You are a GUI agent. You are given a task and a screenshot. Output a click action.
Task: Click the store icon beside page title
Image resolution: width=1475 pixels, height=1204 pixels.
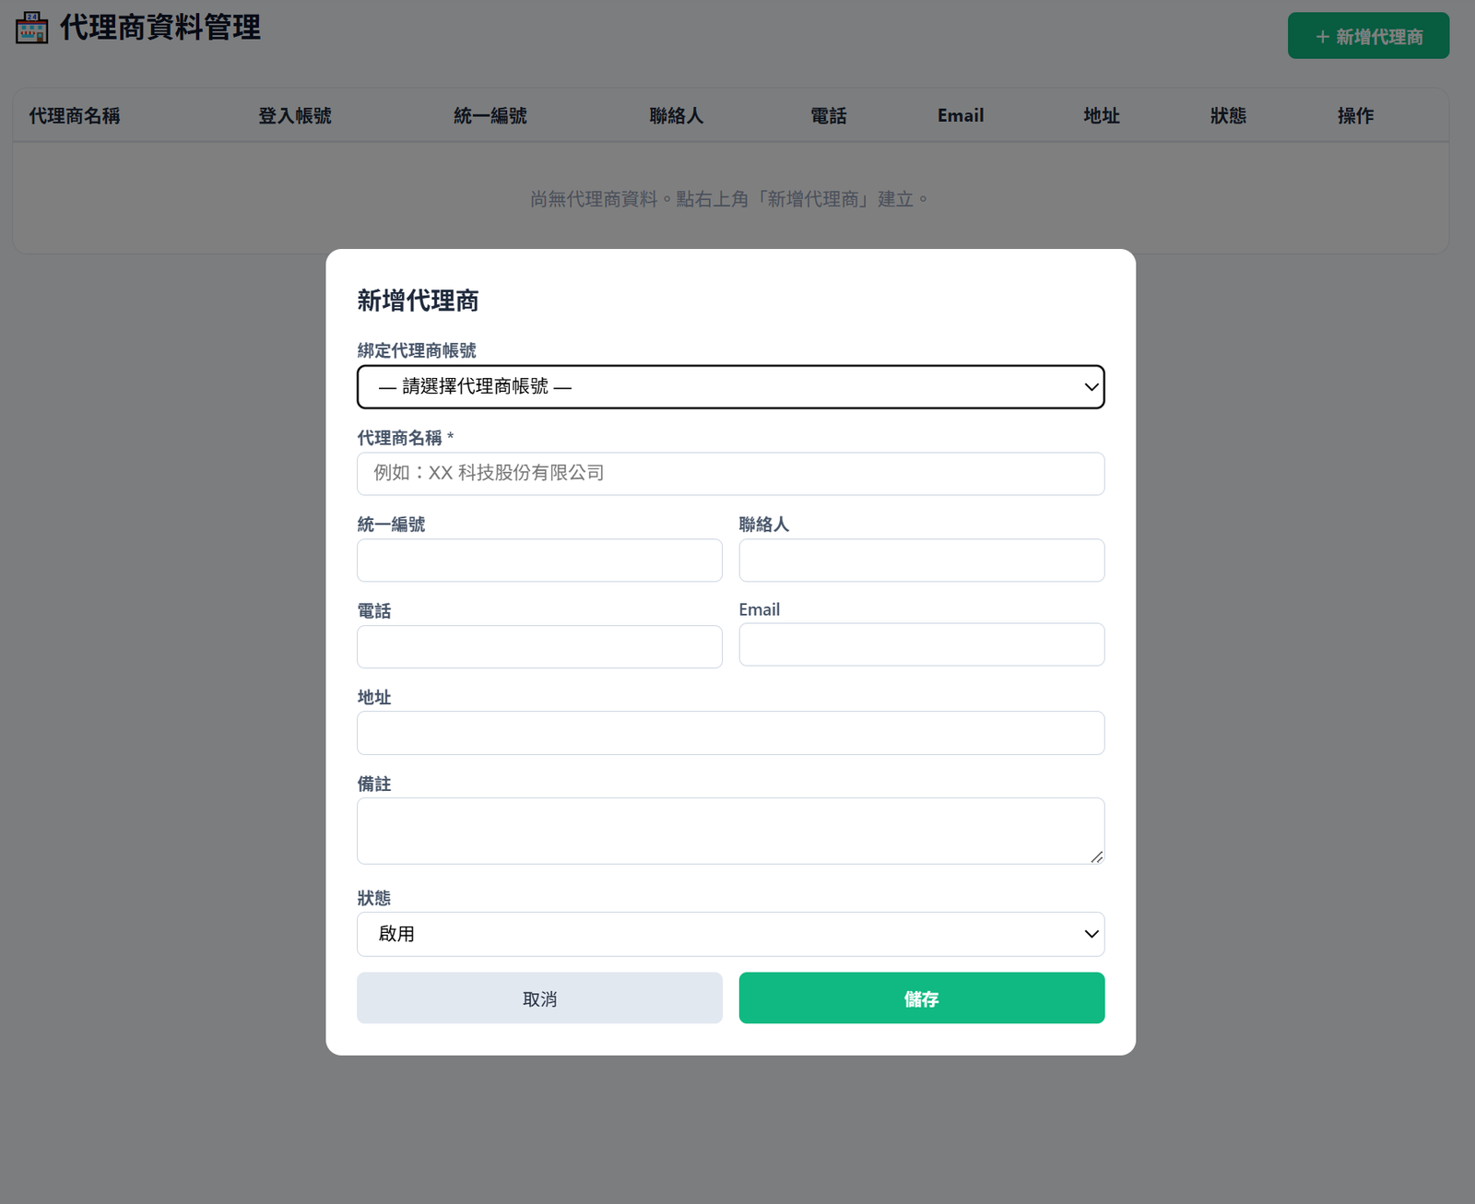click(31, 28)
